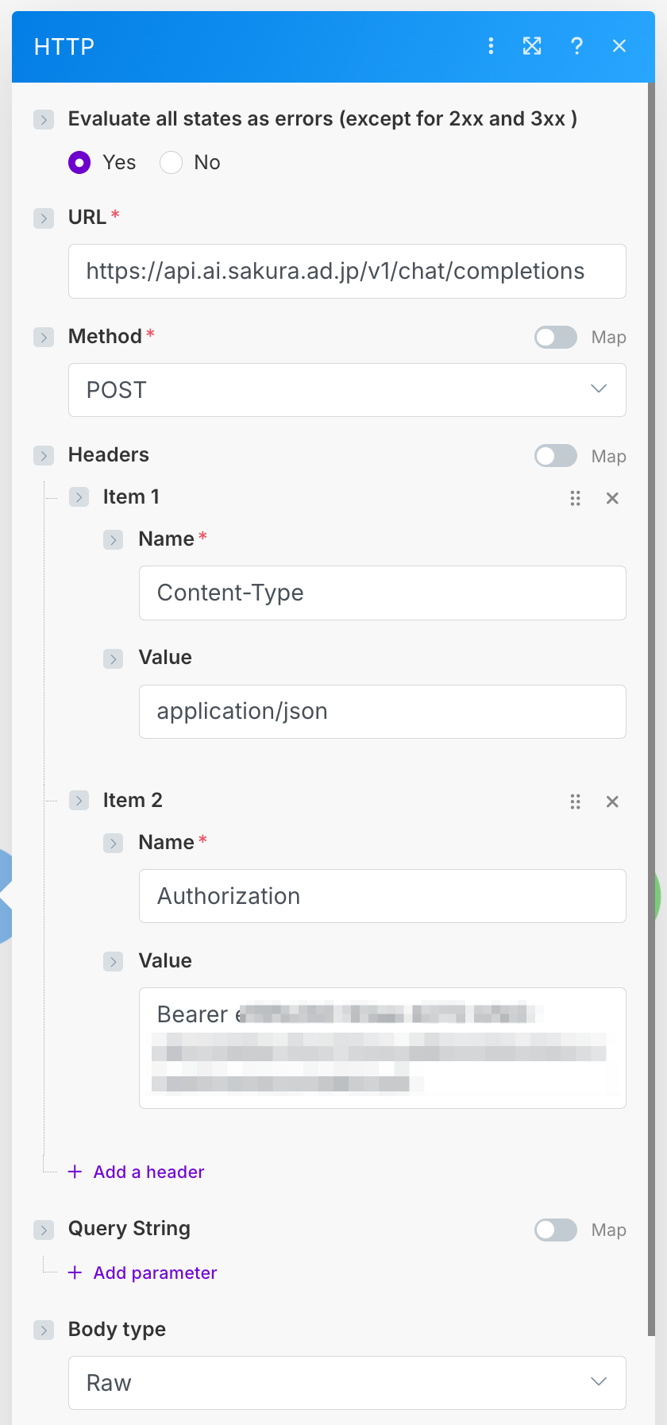Select No for evaluating states as errors

[x=172, y=163]
